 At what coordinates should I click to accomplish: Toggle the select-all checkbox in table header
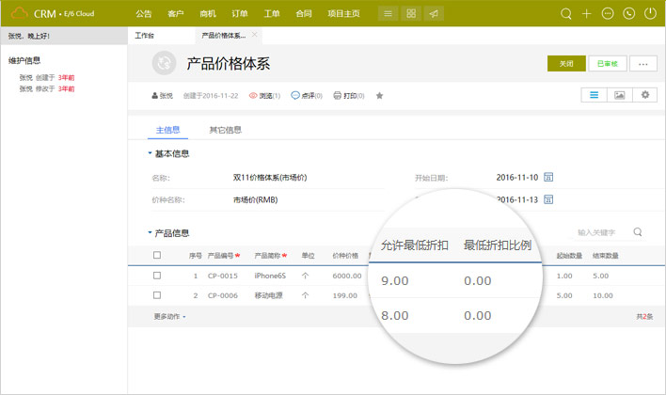click(157, 255)
